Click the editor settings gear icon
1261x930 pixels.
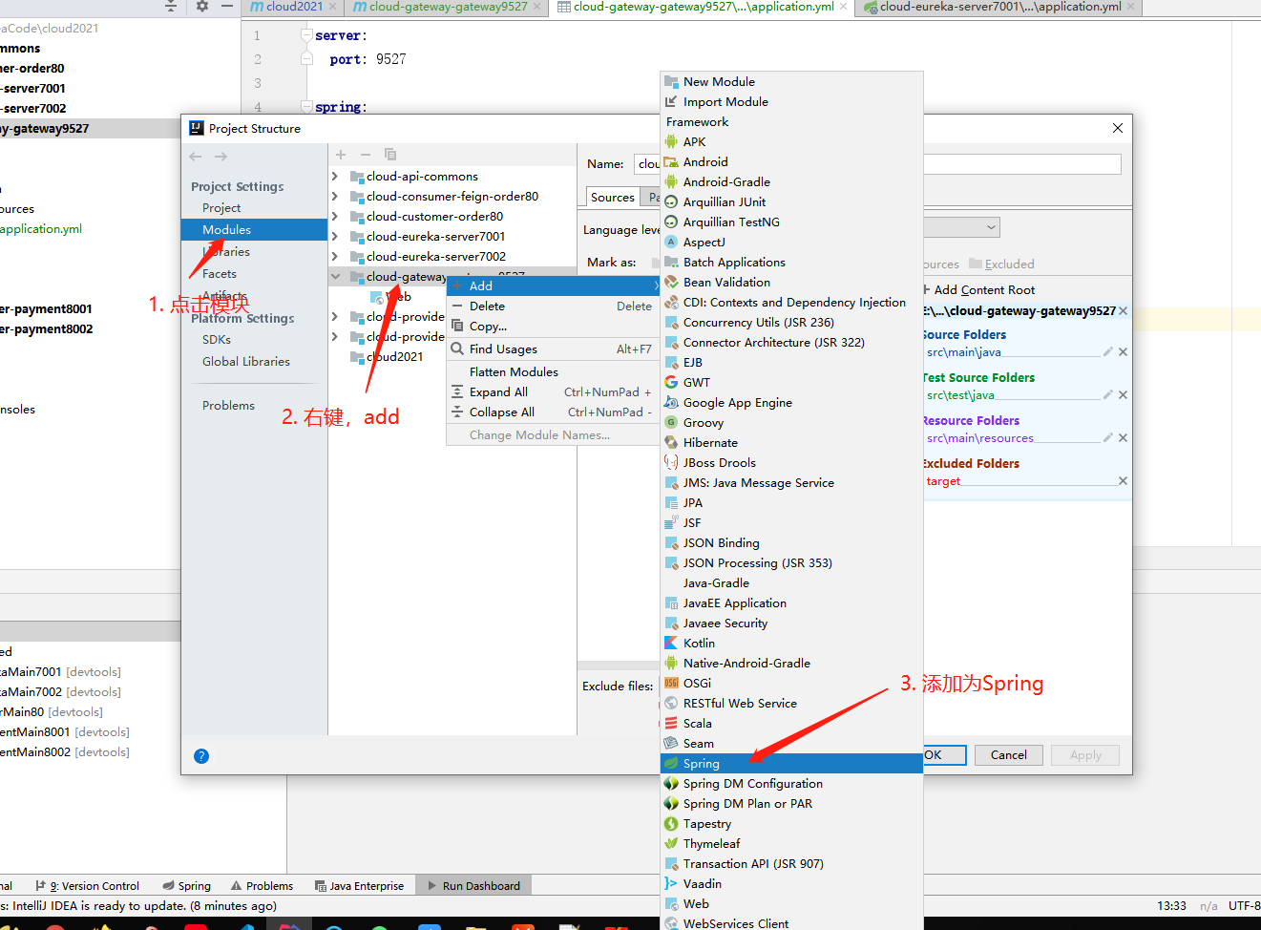click(202, 6)
